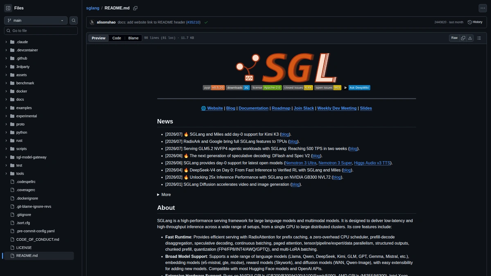Copy the README.md path icon
Viewport: 491px width, 276px height.
pyautogui.click(x=135, y=8)
